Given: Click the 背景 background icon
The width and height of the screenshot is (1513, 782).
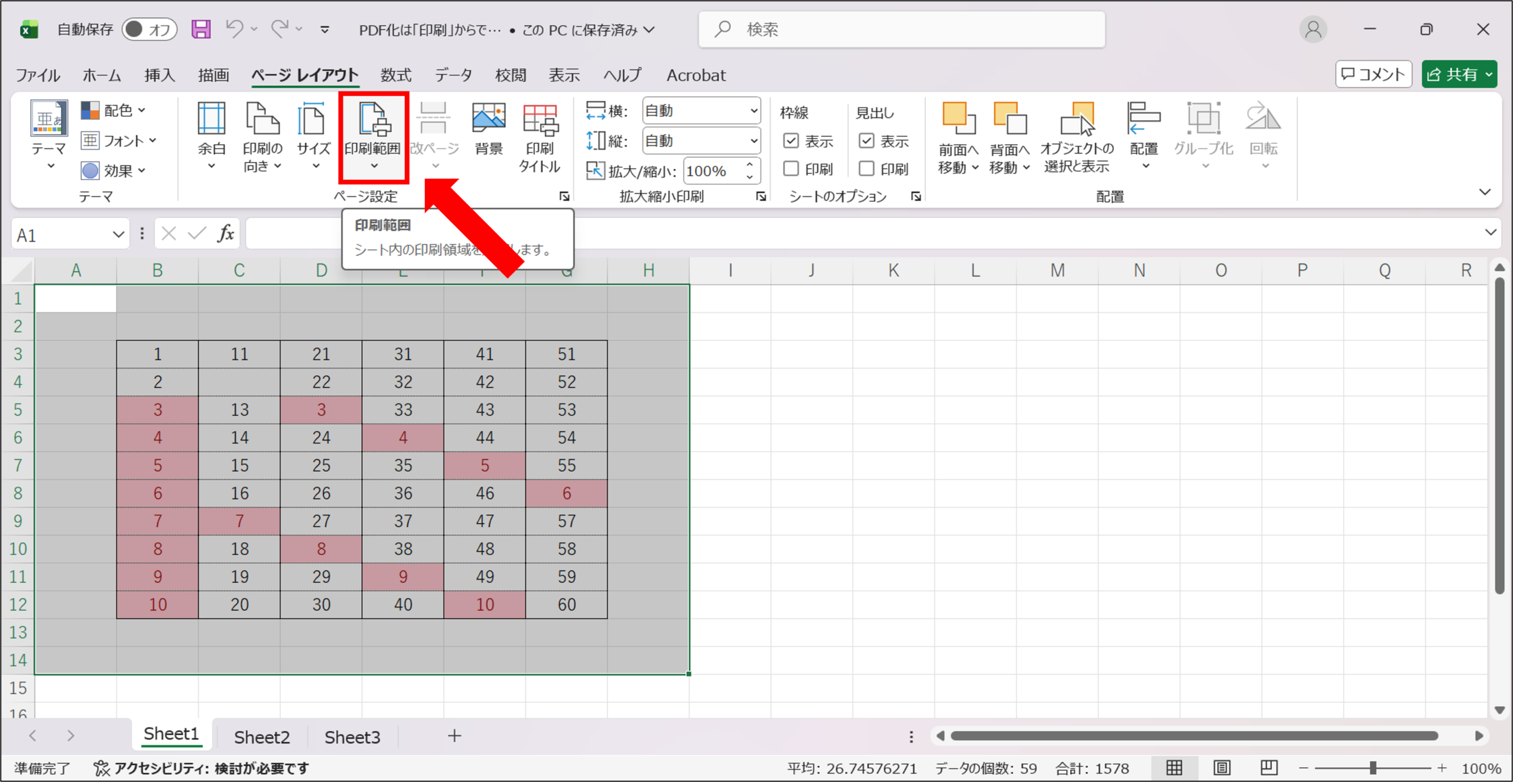Looking at the screenshot, I should 488,130.
